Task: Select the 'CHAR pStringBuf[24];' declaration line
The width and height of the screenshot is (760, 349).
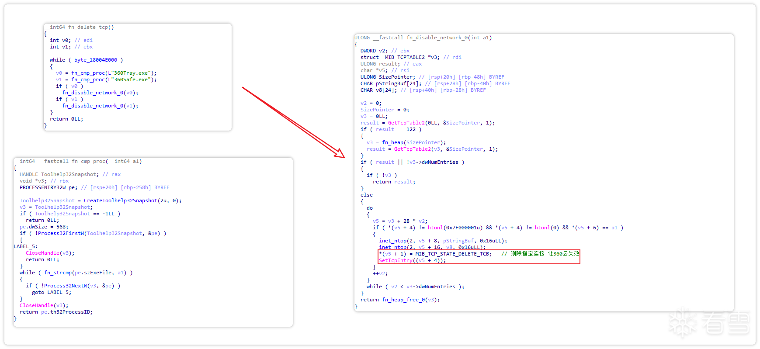Action: pyautogui.click(x=435, y=83)
